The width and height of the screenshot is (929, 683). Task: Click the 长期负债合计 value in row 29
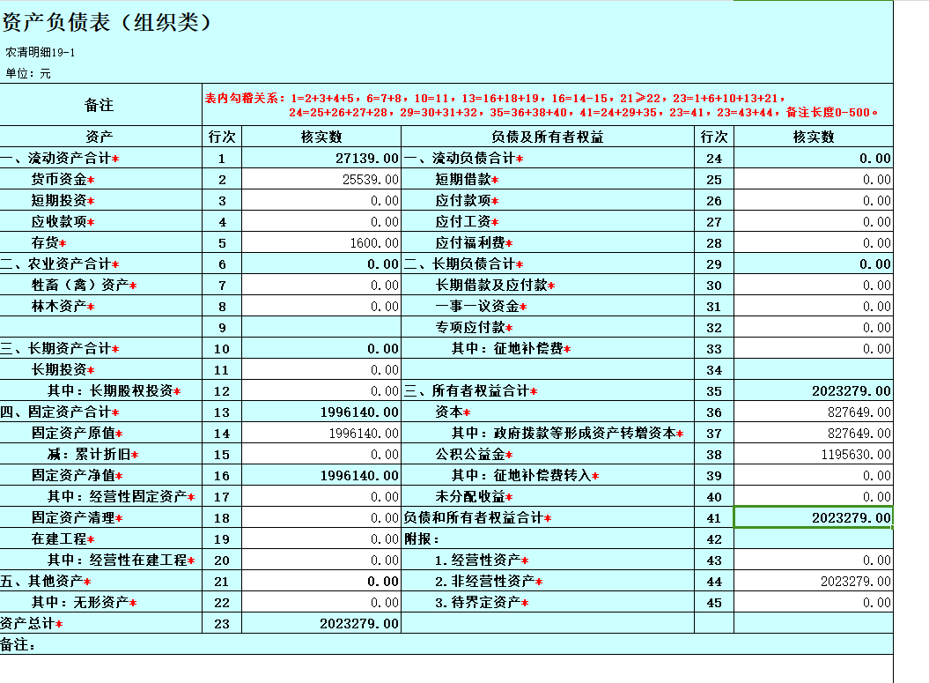(814, 264)
